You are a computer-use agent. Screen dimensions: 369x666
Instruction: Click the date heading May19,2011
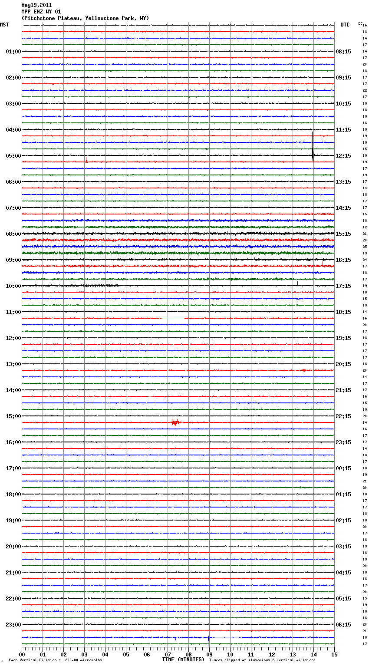pos(36,5)
